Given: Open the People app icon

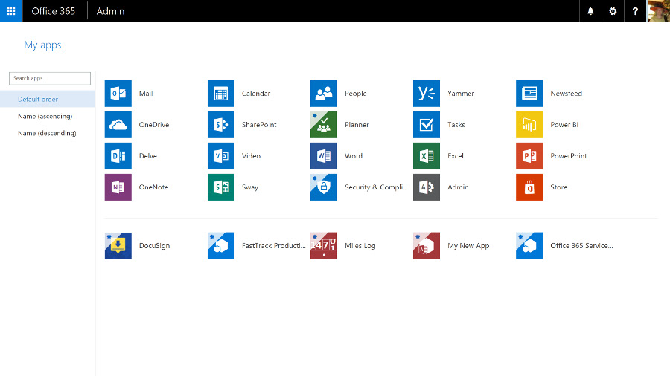Looking at the screenshot, I should coord(324,94).
